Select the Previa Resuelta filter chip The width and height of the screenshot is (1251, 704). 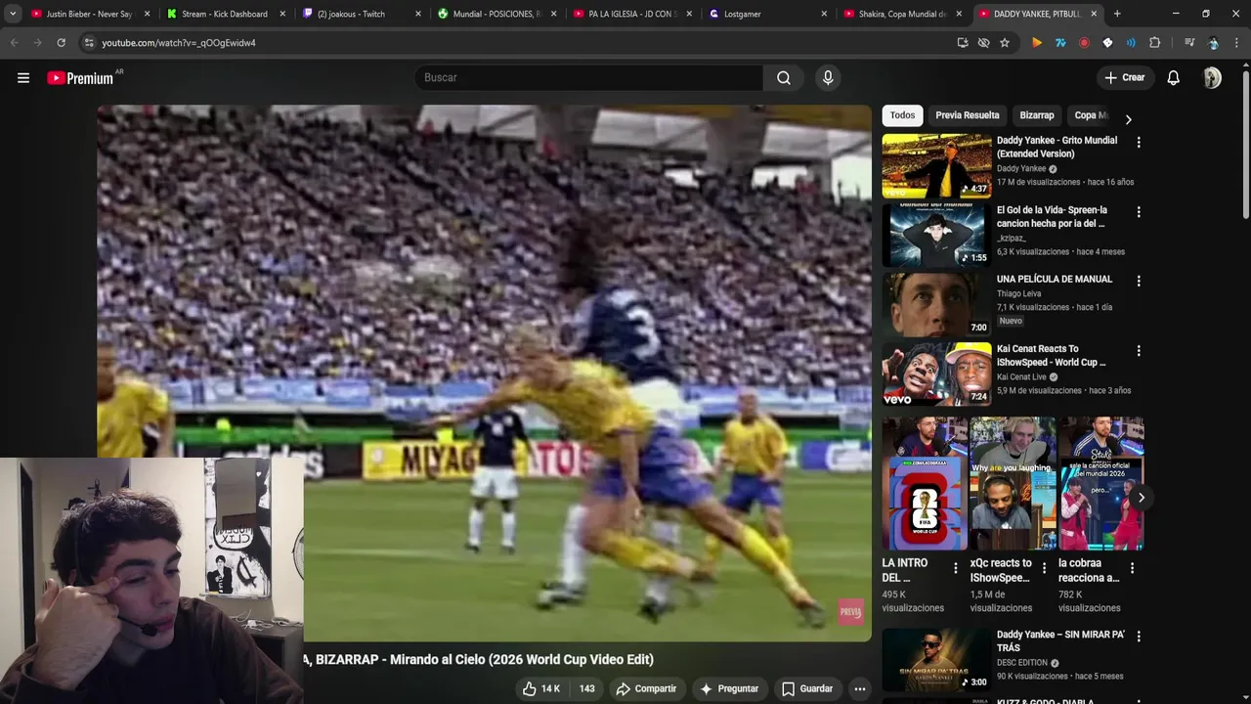click(968, 115)
